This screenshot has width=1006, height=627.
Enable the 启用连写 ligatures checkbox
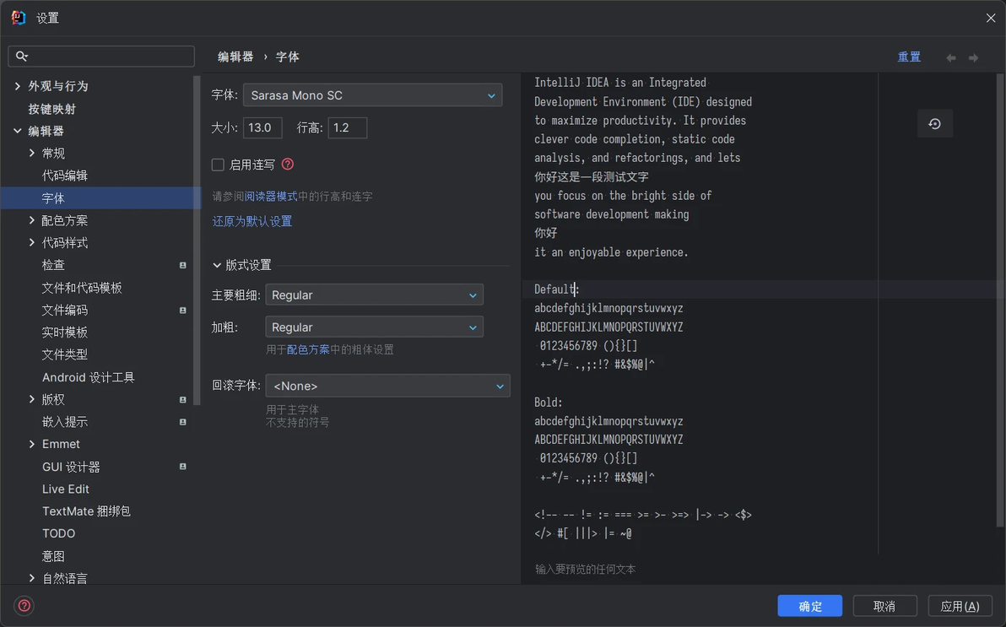[x=218, y=165]
